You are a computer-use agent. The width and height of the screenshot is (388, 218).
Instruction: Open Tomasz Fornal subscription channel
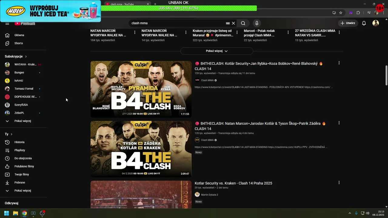click(x=23, y=89)
